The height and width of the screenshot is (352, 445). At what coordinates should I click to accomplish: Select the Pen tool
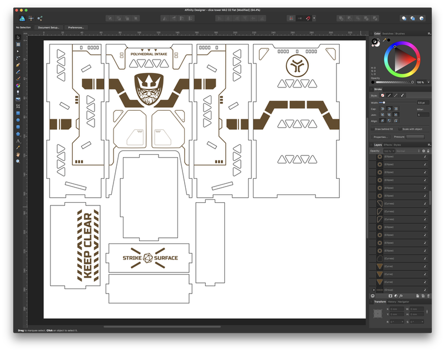pyautogui.click(x=18, y=65)
